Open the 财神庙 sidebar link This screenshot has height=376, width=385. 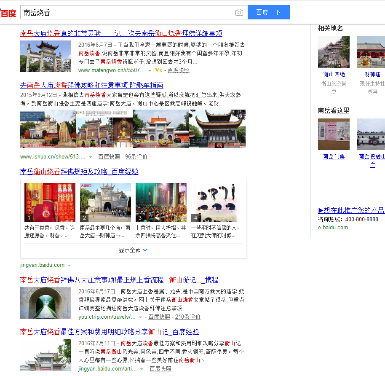372,75
